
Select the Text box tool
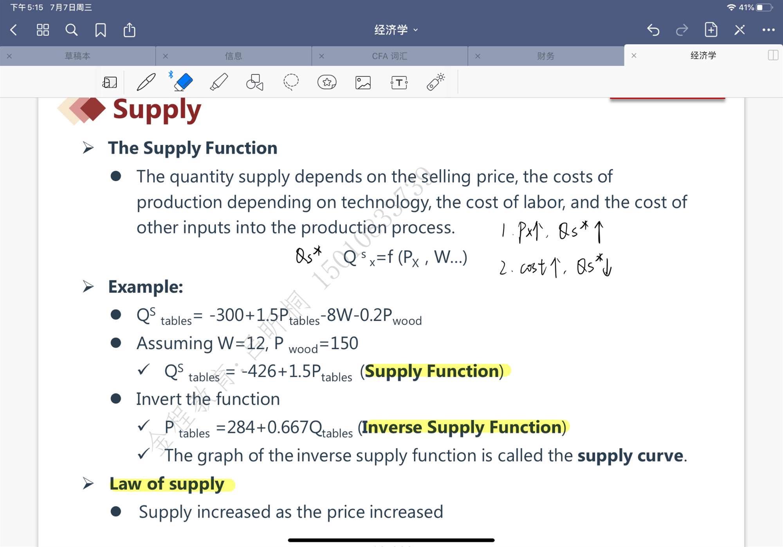point(399,82)
